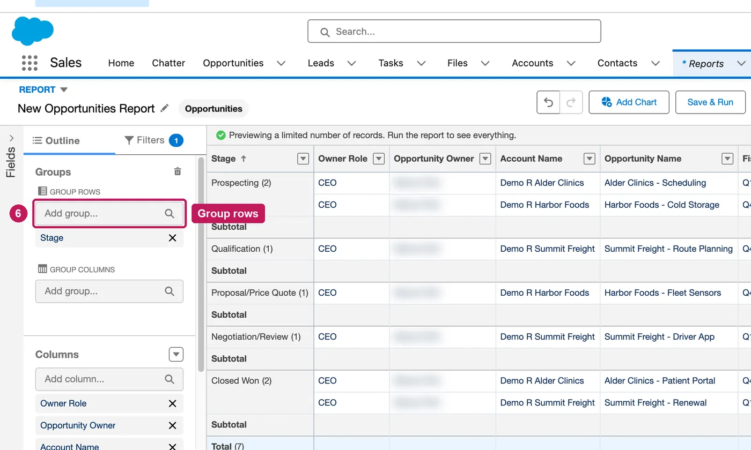This screenshot has width=751, height=450.
Task: Open the Owner Role column dropdown
Action: [379, 159]
